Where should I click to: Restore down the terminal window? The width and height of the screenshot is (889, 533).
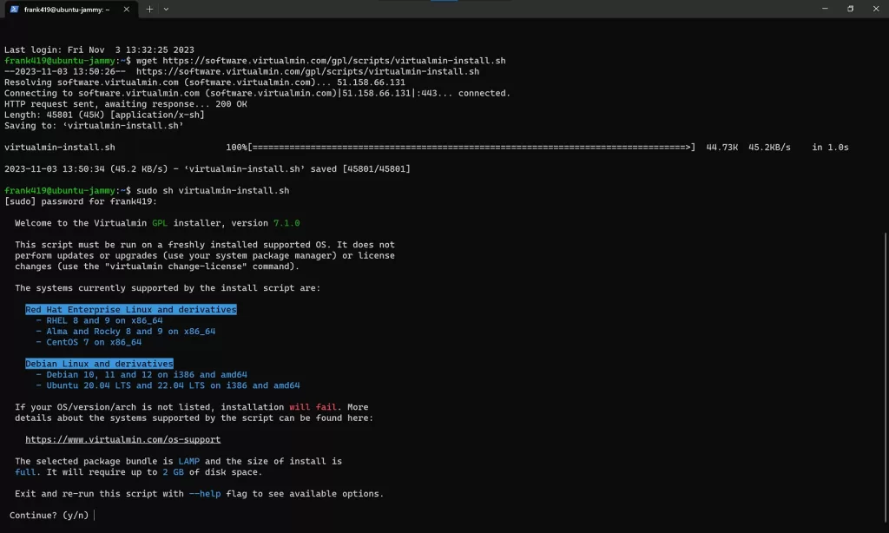(850, 9)
